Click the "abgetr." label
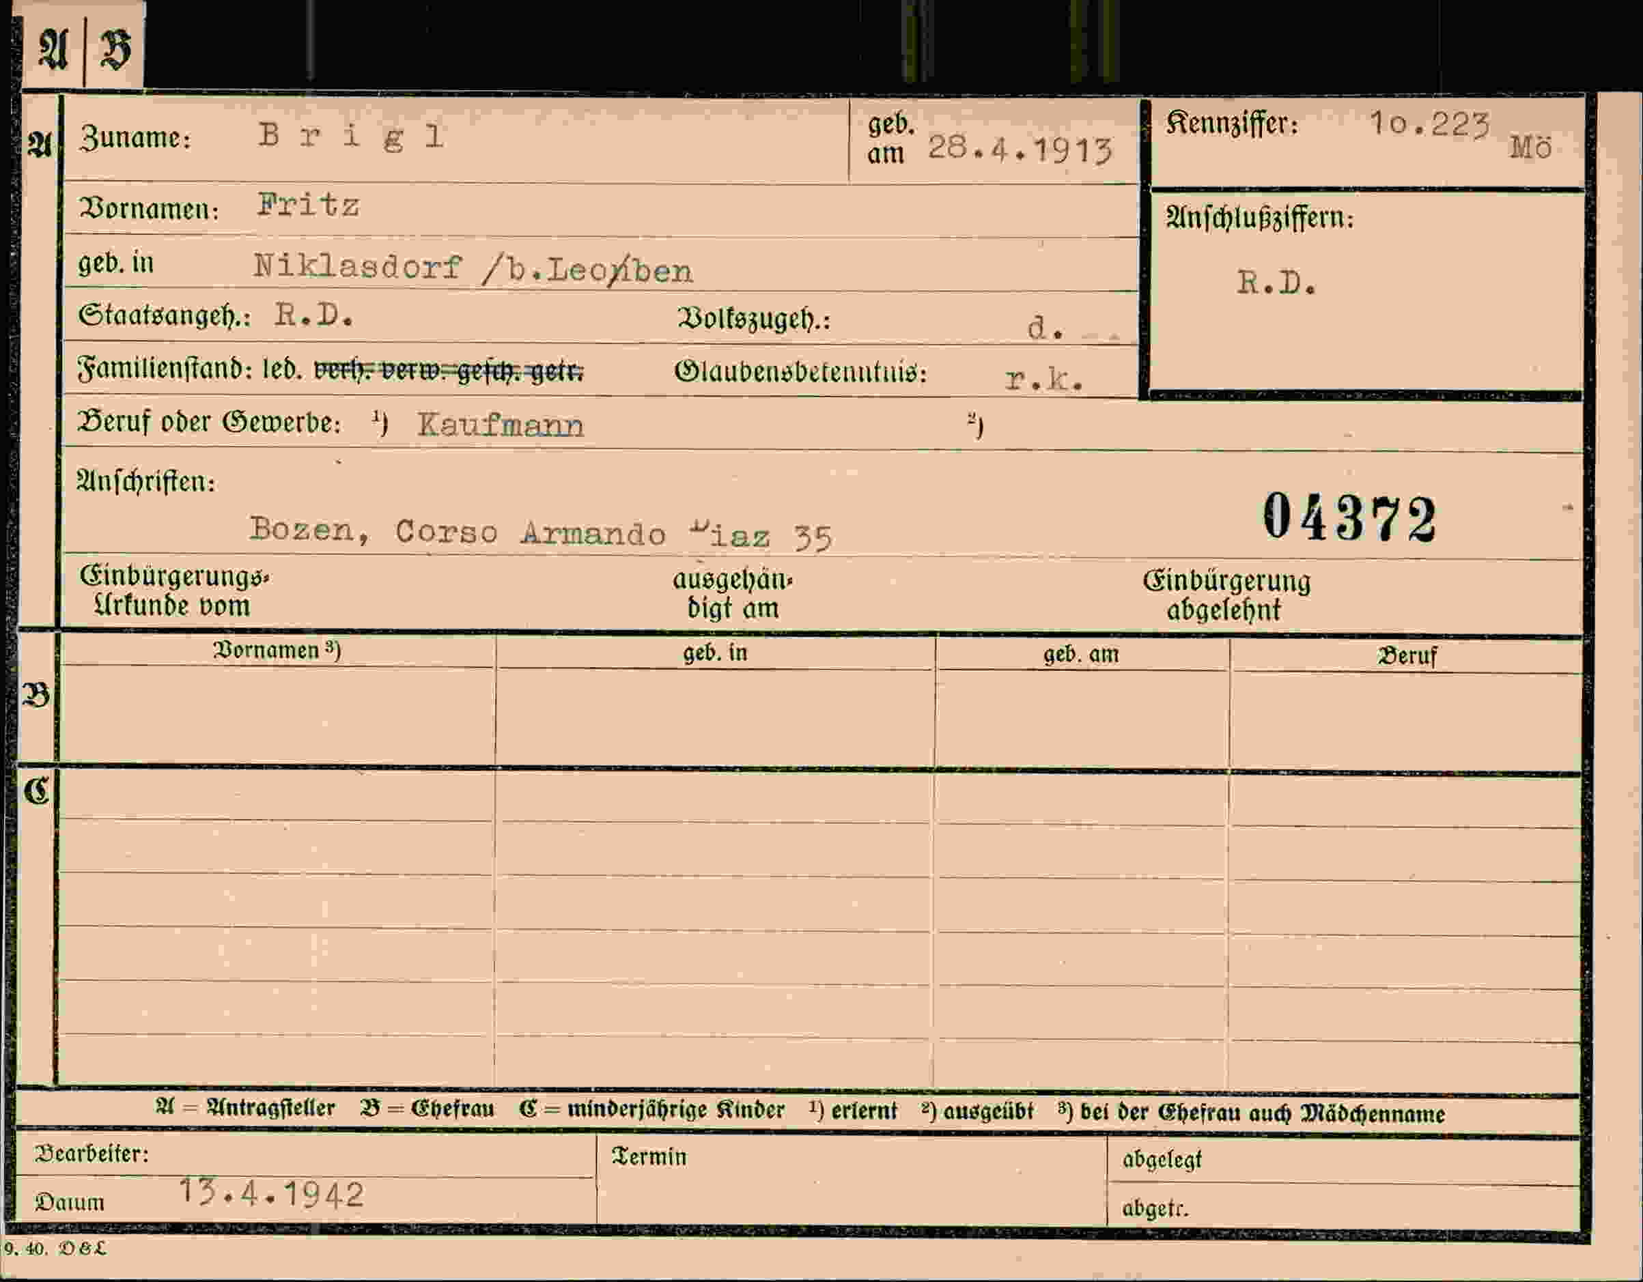 (x=1155, y=1208)
